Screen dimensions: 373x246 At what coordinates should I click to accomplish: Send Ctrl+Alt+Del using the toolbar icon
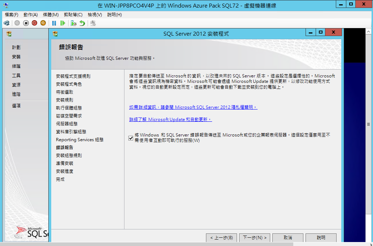pos(6,23)
